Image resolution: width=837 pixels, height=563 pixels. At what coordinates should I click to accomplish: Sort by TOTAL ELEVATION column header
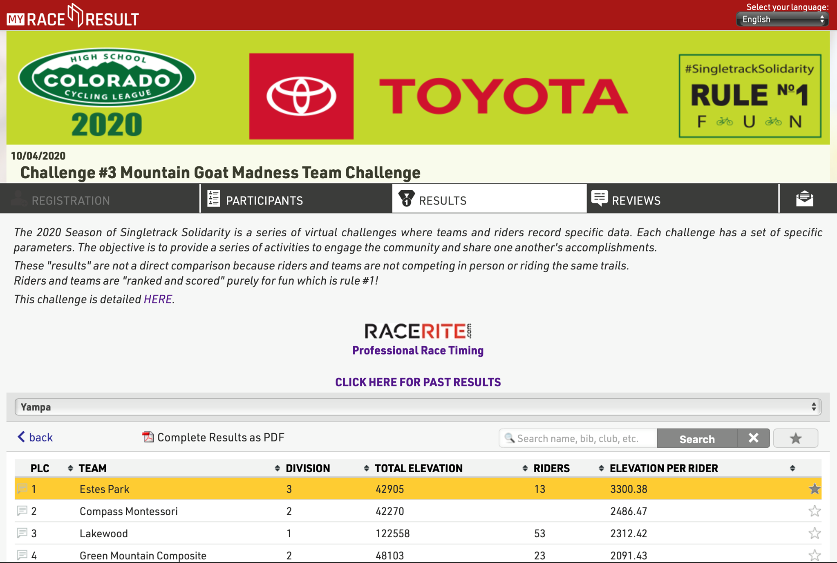click(418, 468)
